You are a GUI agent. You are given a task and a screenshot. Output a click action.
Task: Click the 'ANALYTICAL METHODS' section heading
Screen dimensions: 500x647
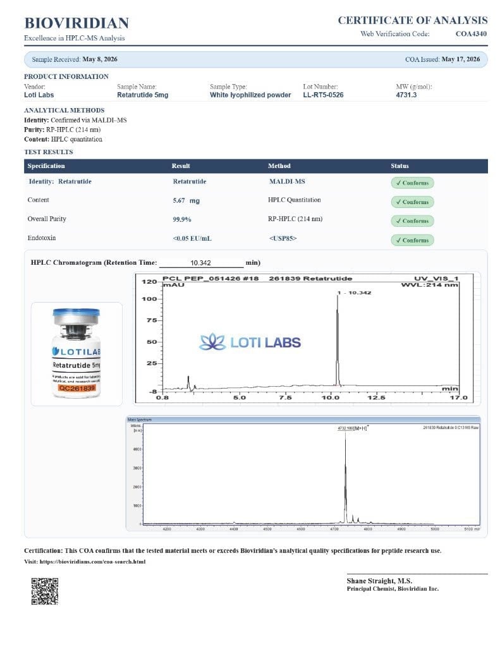click(64, 110)
